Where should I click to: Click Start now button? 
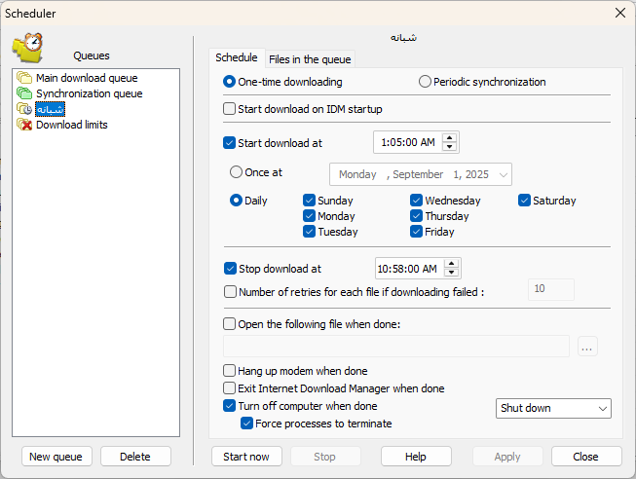point(246,457)
